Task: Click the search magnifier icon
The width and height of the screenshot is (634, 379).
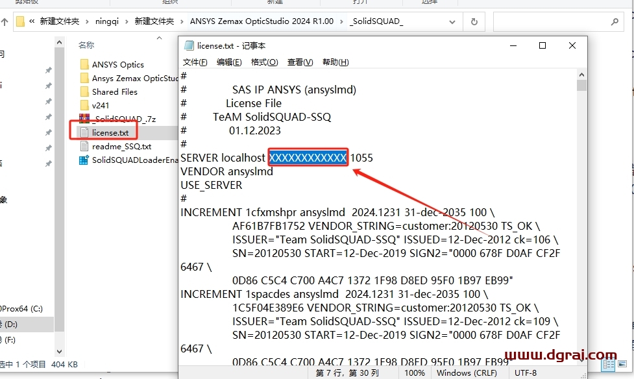Action: click(615, 22)
